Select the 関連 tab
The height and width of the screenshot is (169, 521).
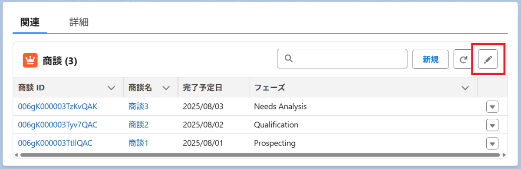click(x=30, y=22)
